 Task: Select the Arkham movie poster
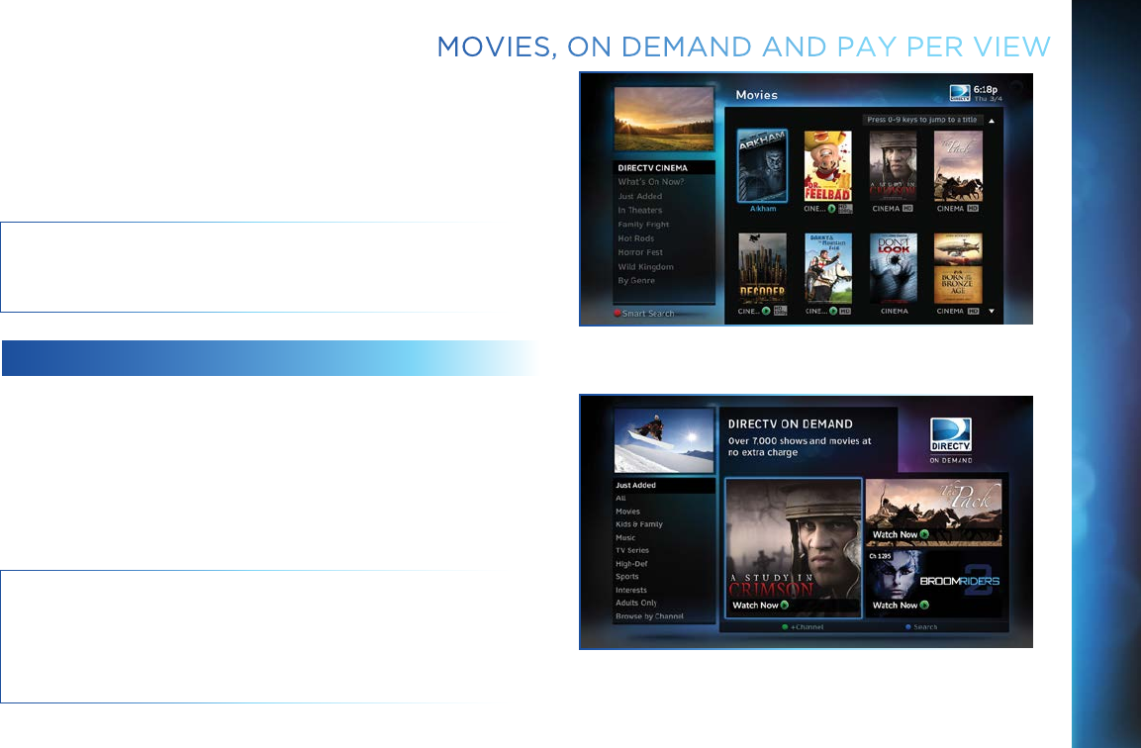(762, 166)
